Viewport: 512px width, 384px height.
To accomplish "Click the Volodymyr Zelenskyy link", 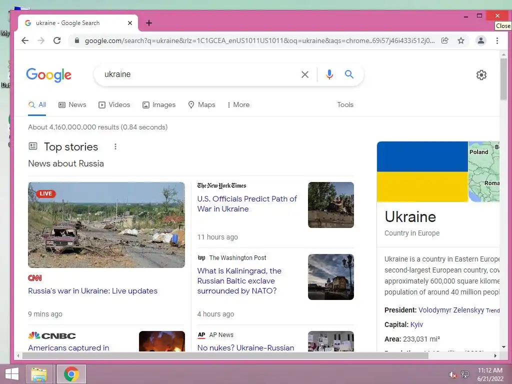I will click(x=451, y=310).
